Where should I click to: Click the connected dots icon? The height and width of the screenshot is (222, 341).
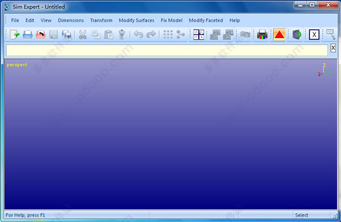tap(181, 35)
